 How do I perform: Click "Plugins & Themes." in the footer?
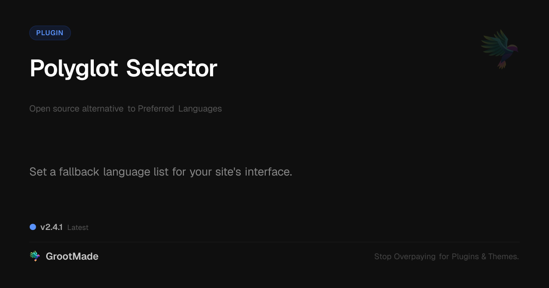[x=485, y=257]
